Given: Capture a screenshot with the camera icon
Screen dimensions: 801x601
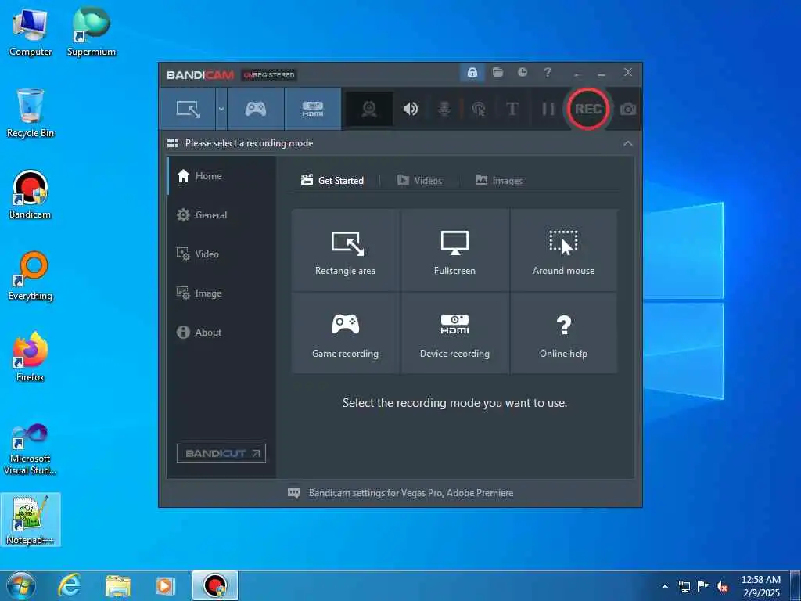Looking at the screenshot, I should point(628,110).
